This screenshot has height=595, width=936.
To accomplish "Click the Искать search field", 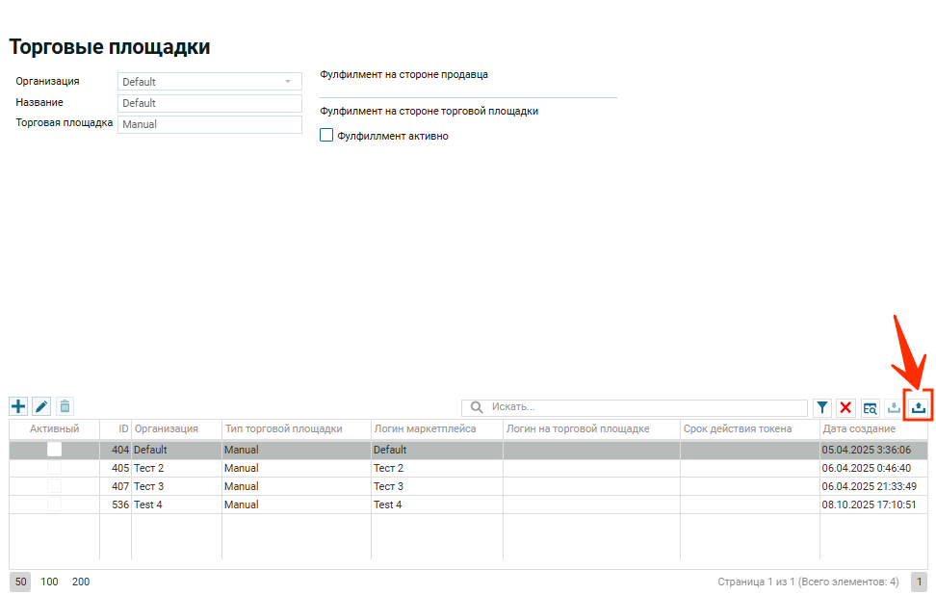I will click(645, 407).
